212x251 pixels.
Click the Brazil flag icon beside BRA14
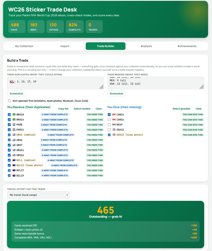coord(14,120)
